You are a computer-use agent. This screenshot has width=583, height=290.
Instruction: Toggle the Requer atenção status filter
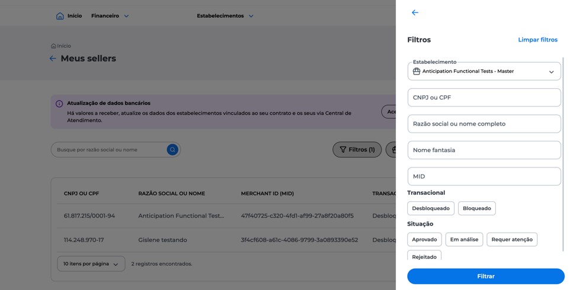512,240
